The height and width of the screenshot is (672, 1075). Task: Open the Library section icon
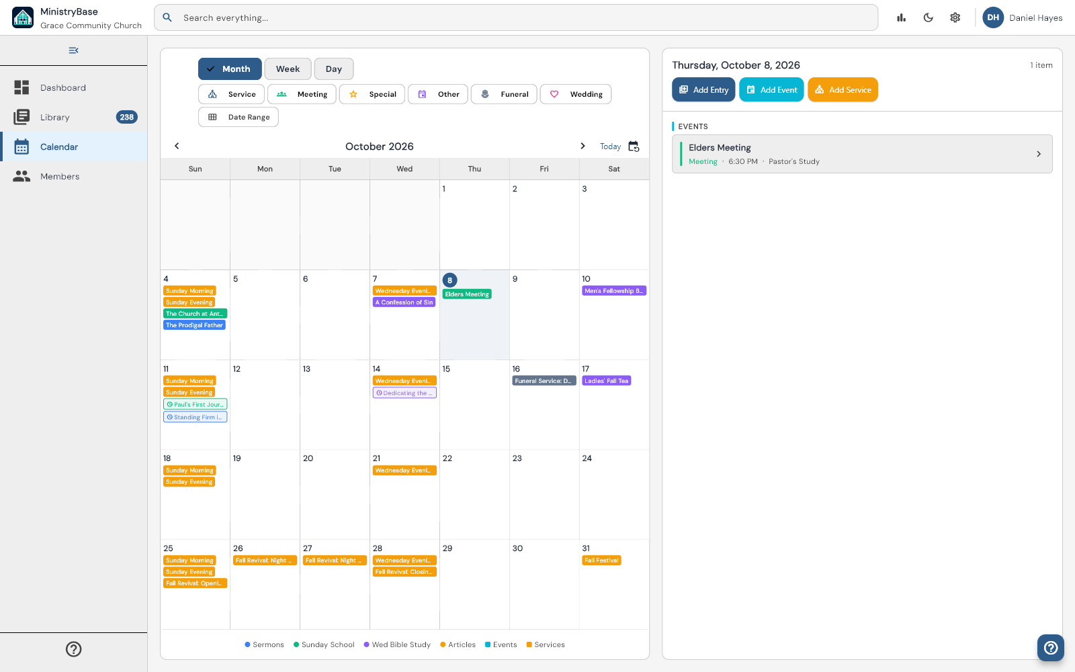point(21,117)
